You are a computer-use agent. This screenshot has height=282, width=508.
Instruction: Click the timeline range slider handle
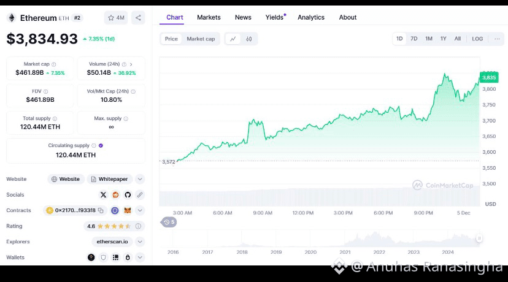pos(479,238)
